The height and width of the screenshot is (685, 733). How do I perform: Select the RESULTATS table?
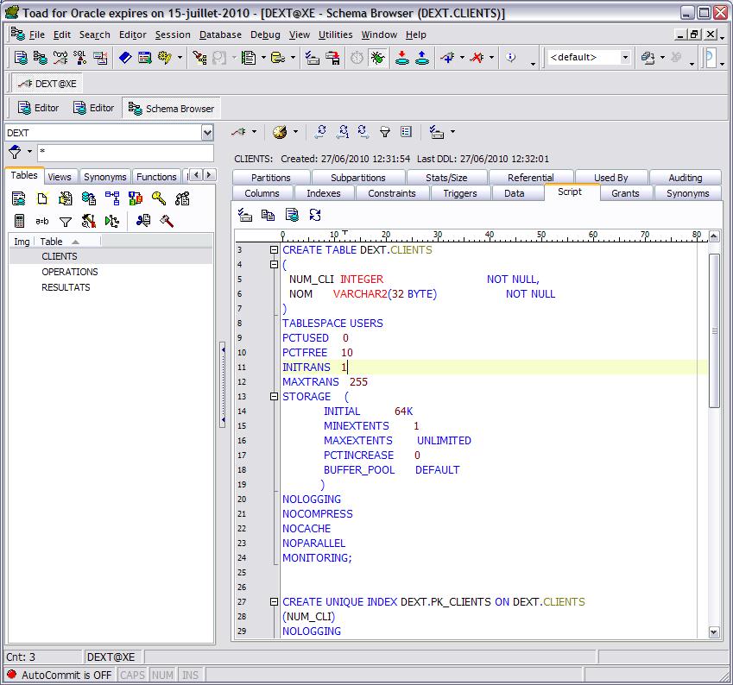pyautogui.click(x=66, y=287)
